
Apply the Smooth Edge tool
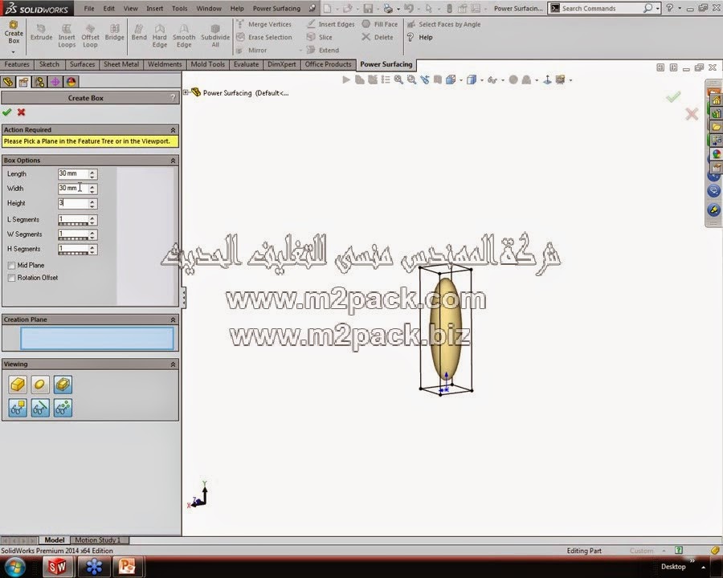[x=184, y=36]
